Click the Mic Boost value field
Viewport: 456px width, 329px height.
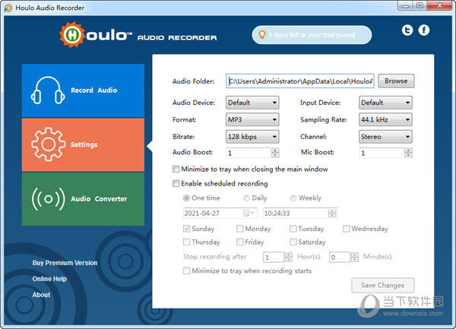click(x=382, y=153)
